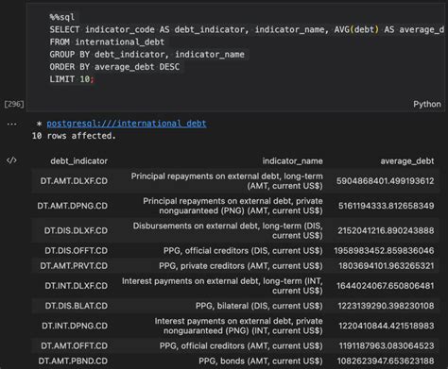This screenshot has width=448, height=369.
Task: Click PPG, bilateral (DIS, current US$) cell
Action: (x=259, y=306)
